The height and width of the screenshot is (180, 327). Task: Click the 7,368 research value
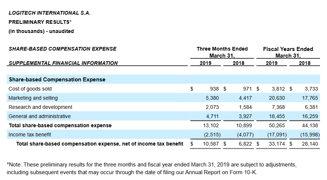(278, 107)
